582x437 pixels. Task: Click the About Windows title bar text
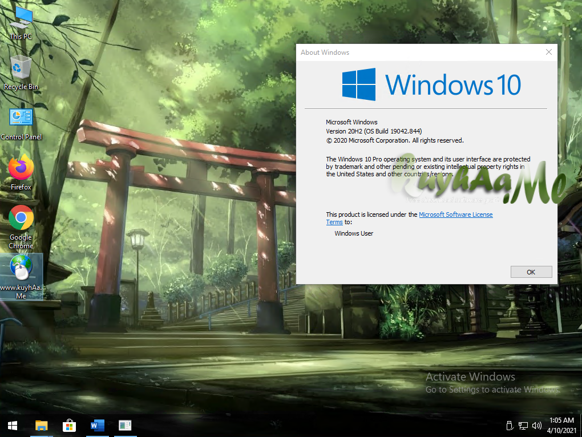pos(325,52)
